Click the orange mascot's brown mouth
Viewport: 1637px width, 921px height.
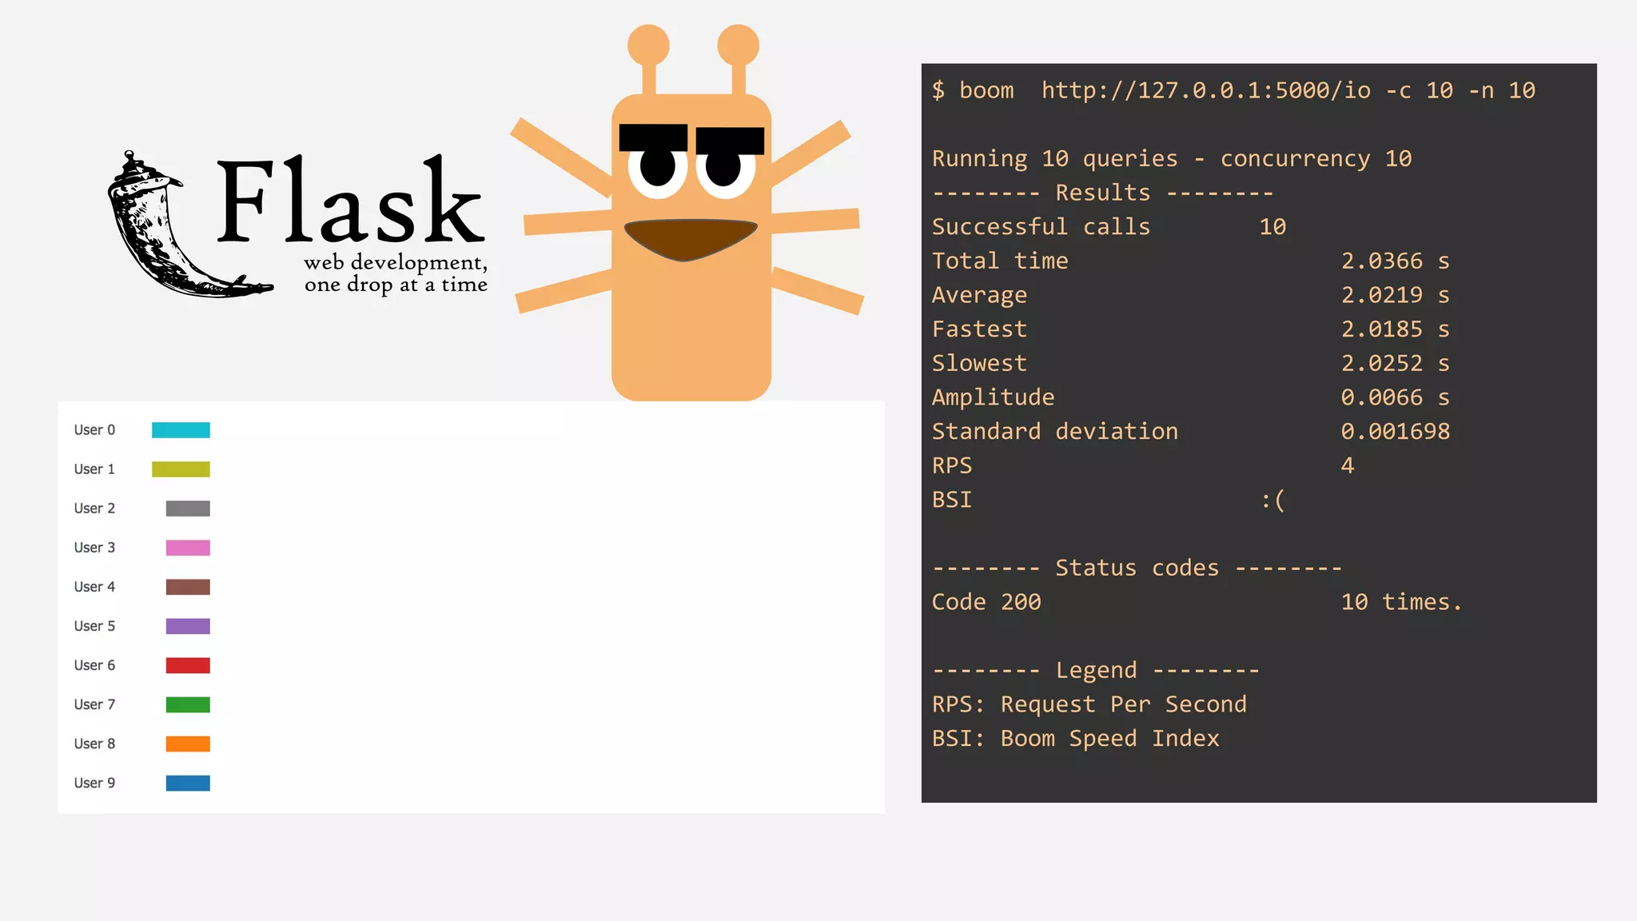pyautogui.click(x=691, y=238)
